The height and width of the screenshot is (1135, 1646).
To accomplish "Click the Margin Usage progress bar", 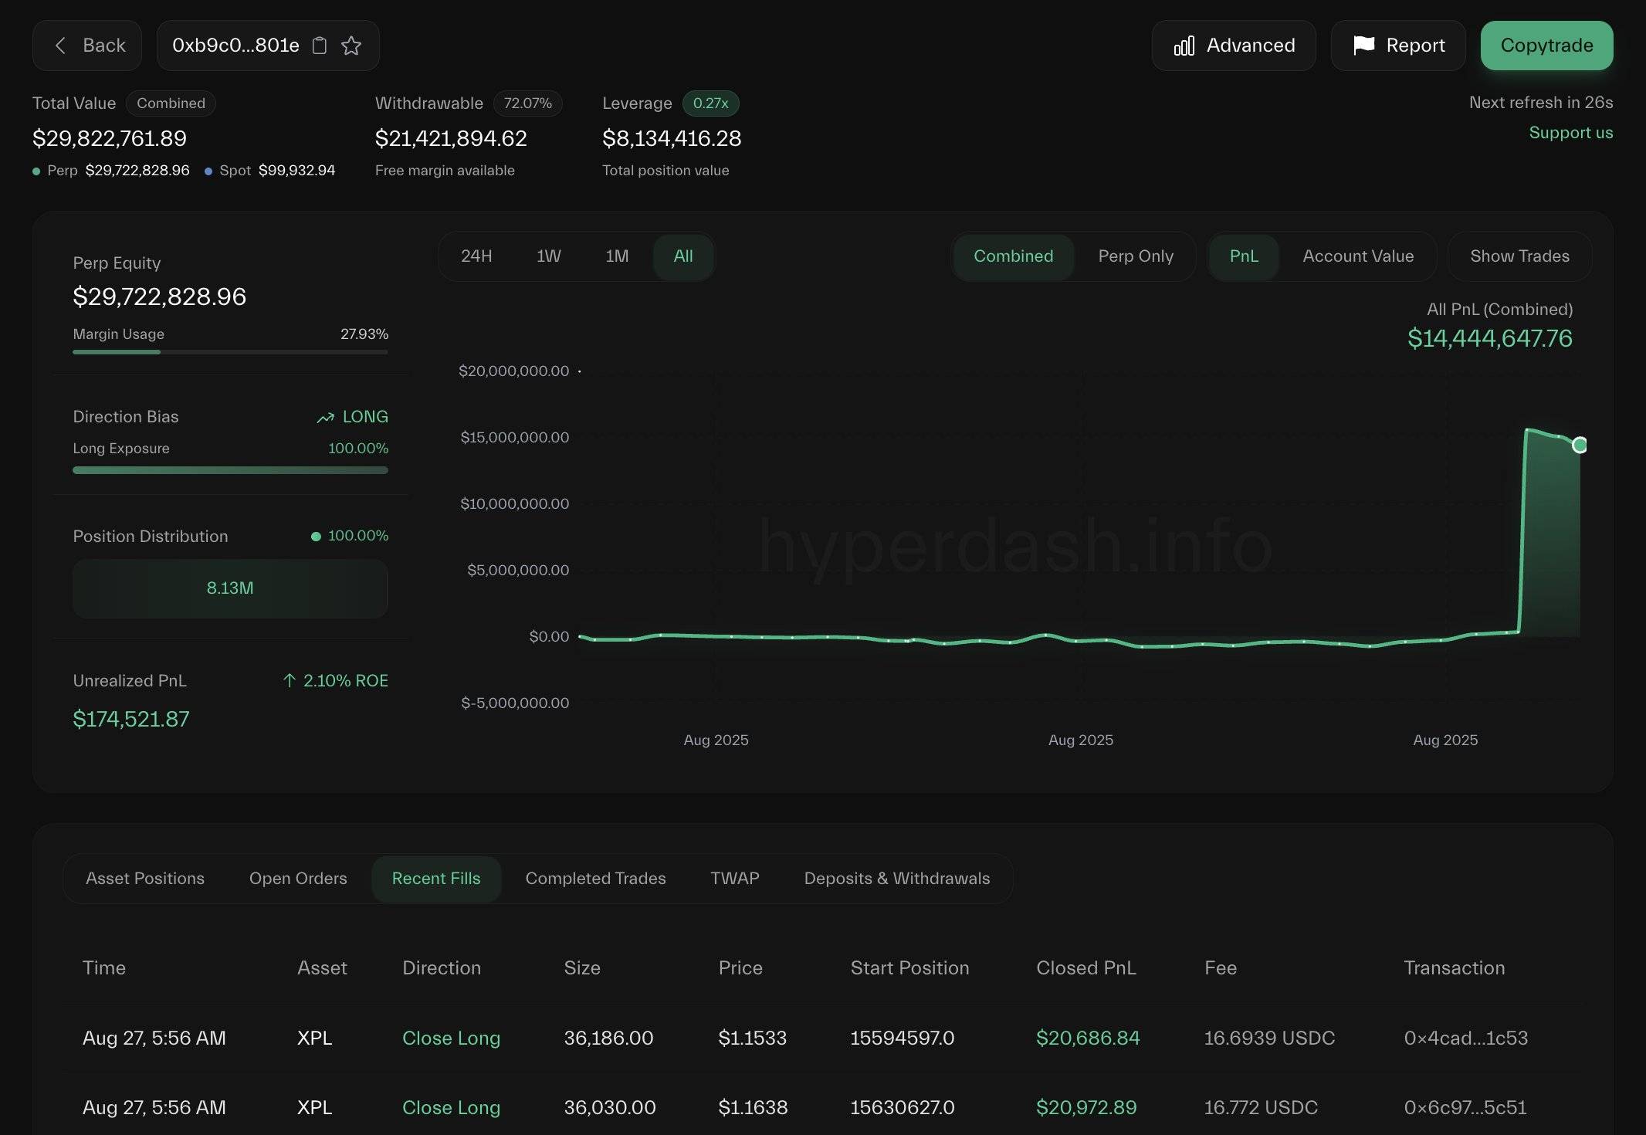I will [x=230, y=352].
